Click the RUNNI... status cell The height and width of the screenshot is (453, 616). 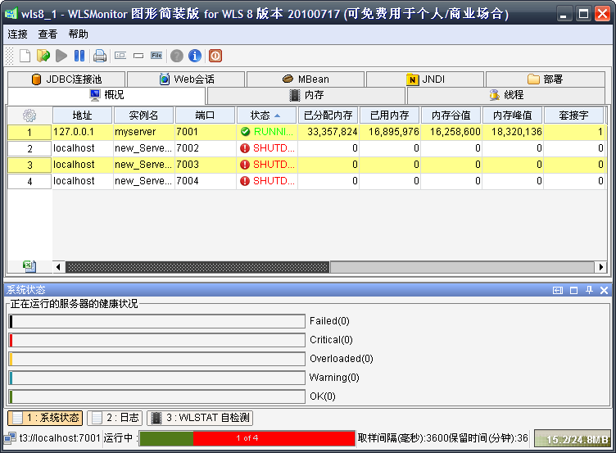tap(267, 132)
